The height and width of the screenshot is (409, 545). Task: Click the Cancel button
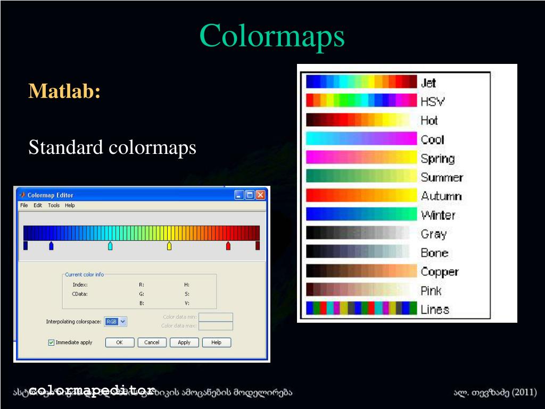pyautogui.click(x=152, y=342)
